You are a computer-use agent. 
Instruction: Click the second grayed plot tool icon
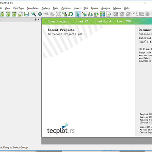point(122,14)
